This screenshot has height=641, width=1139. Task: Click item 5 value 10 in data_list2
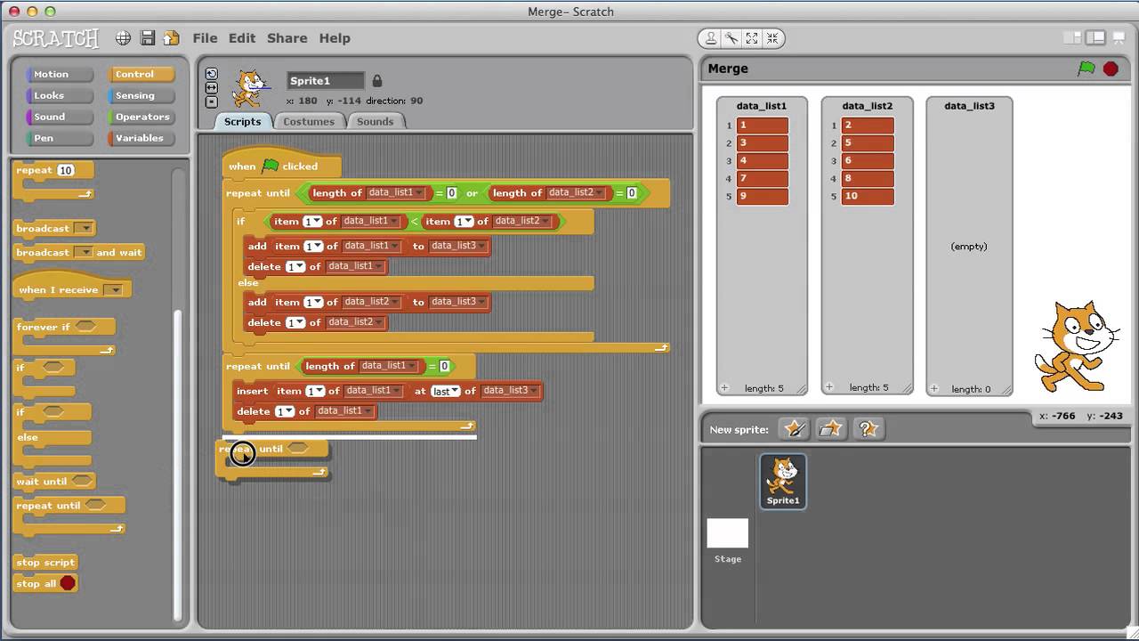[868, 197]
